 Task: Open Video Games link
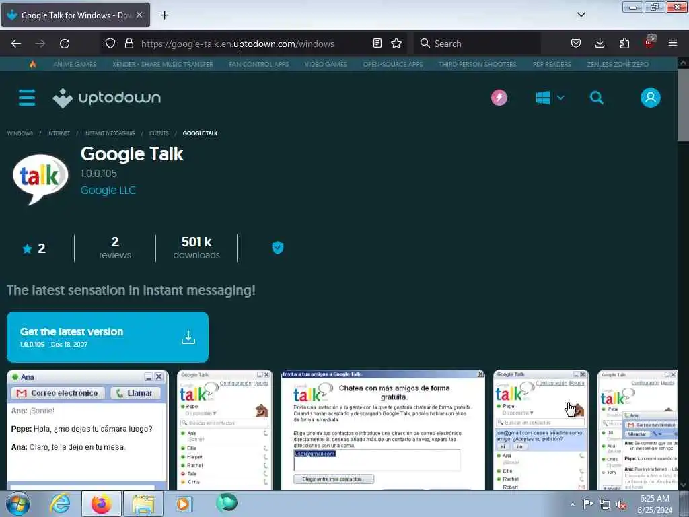click(x=326, y=64)
